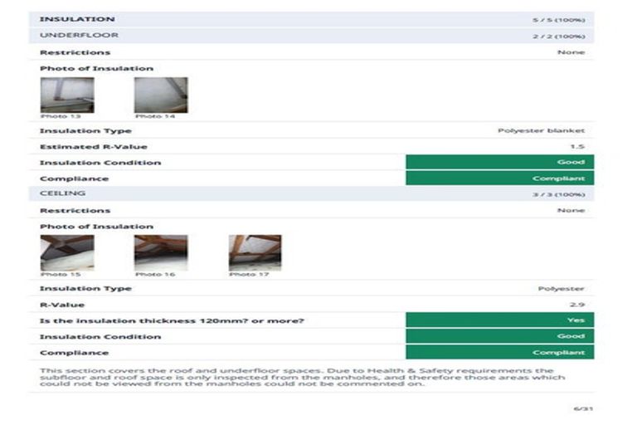Click the insulation thickness 120mm question label
The image size is (637, 425).
coord(172,320)
